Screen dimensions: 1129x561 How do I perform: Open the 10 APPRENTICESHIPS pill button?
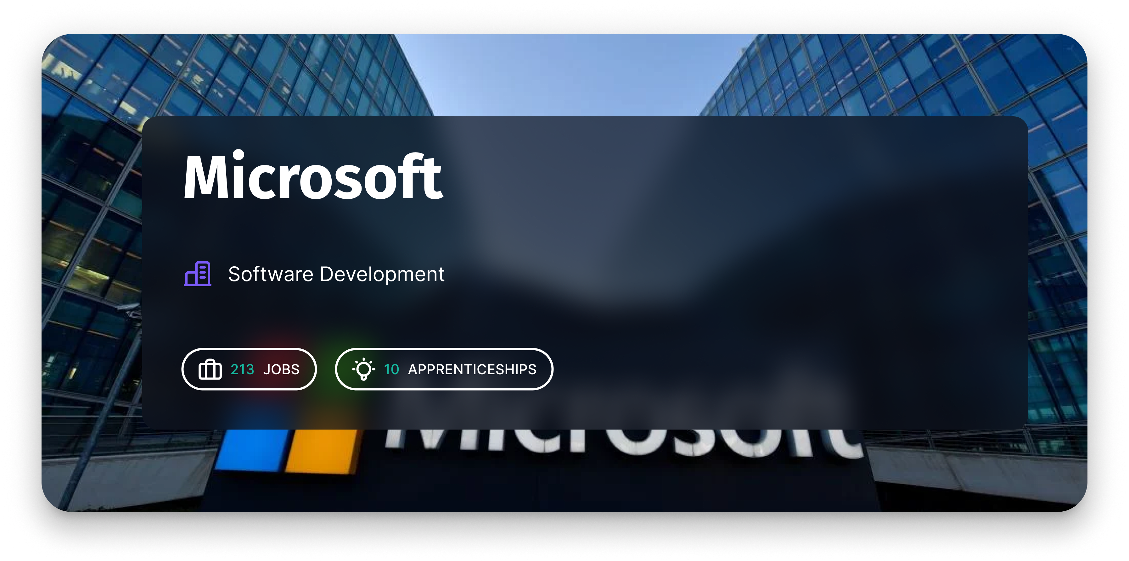(444, 369)
